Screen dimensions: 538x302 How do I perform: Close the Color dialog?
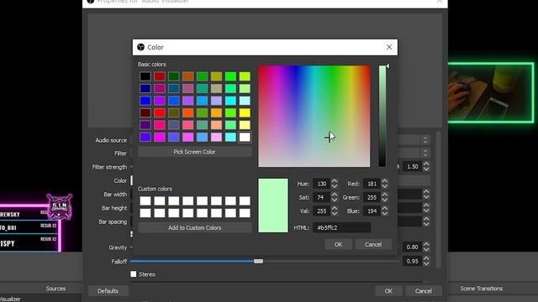tap(389, 47)
